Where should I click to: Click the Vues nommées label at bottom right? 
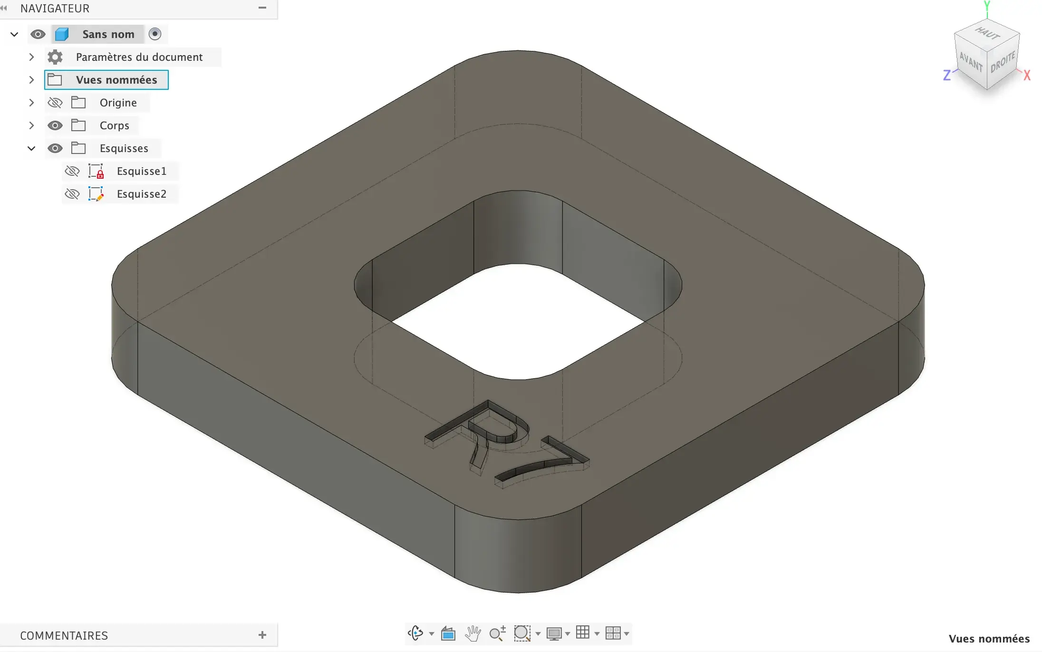(x=989, y=639)
